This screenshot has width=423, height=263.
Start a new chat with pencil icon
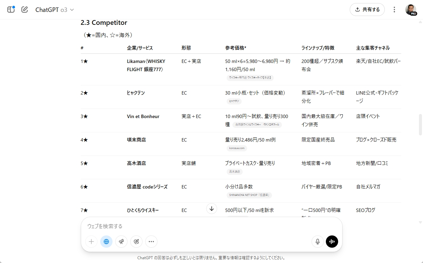25,10
